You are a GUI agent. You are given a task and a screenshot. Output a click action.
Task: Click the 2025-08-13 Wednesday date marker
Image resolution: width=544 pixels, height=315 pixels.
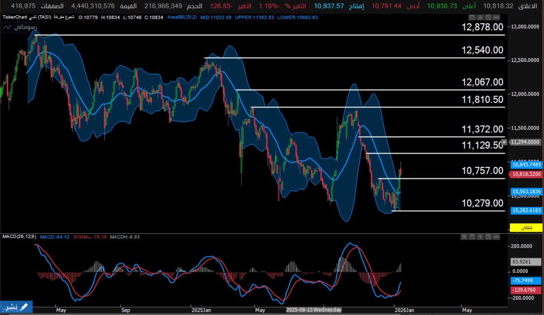coord(314,310)
